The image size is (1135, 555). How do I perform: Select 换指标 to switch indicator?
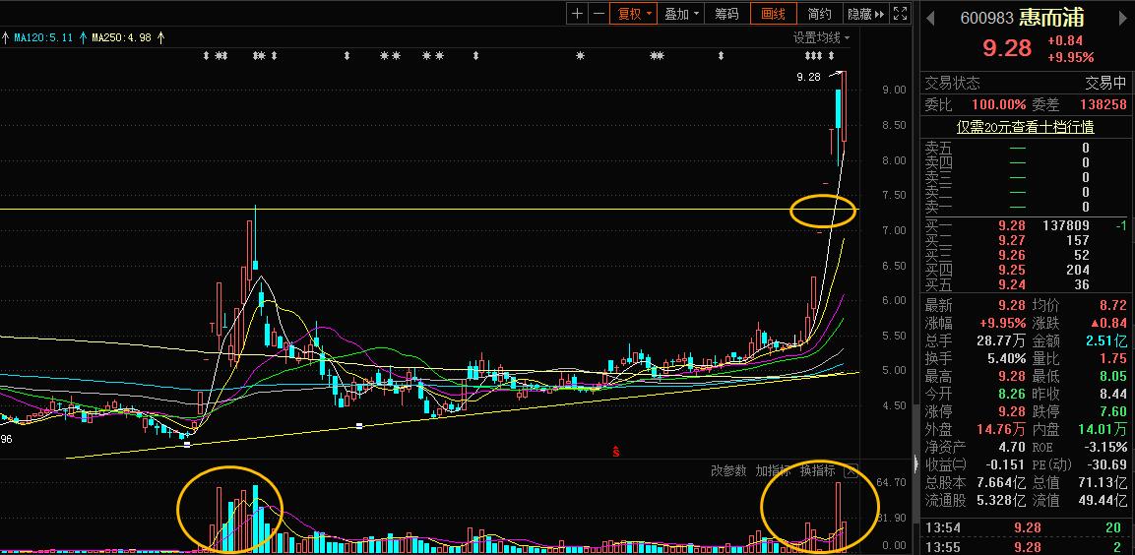coord(817,471)
